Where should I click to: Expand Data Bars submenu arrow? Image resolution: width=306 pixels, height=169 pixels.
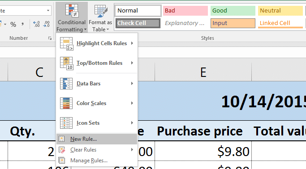coord(132,84)
